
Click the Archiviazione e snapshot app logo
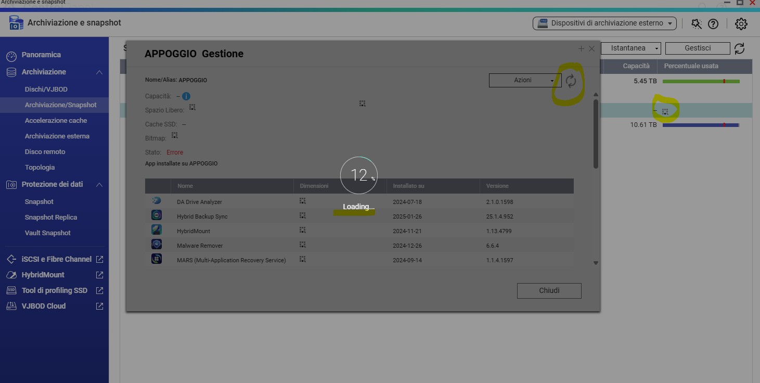(x=16, y=23)
